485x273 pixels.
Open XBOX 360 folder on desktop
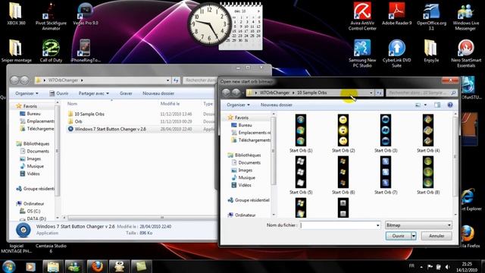point(16,14)
